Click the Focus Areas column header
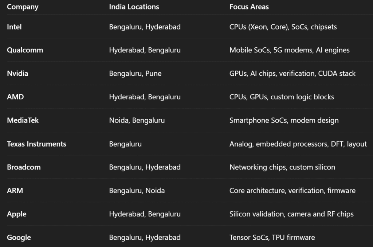The width and height of the screenshot is (373, 247). (x=249, y=7)
